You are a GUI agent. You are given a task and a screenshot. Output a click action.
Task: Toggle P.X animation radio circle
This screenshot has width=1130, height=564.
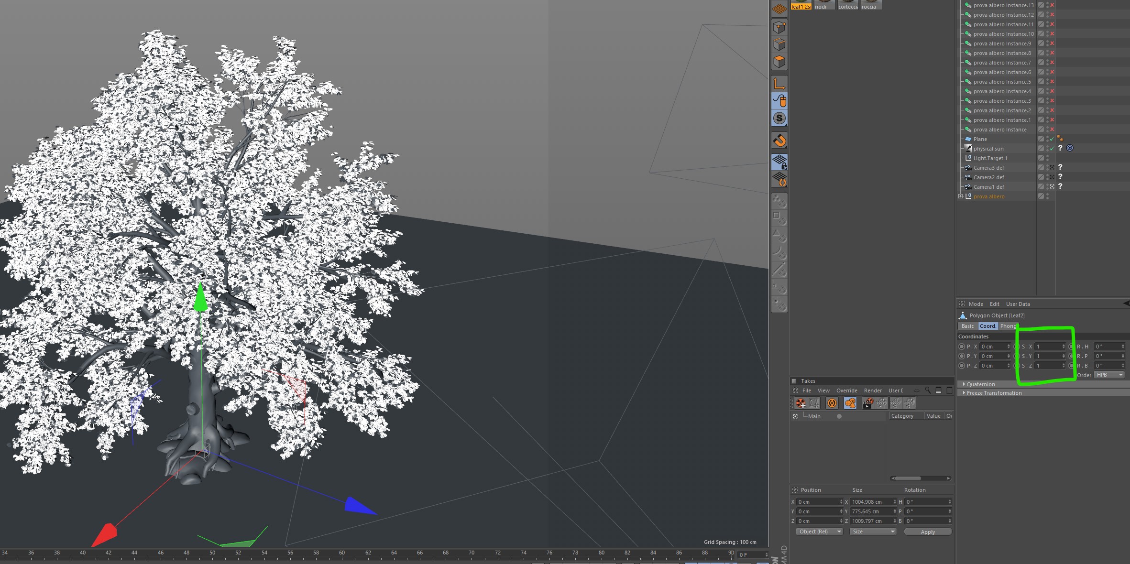point(962,347)
